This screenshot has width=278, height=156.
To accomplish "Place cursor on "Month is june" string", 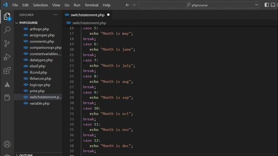I will 117,49.
